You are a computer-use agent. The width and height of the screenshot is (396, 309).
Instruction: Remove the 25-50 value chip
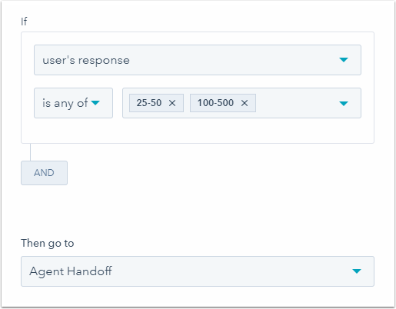pyautogui.click(x=172, y=103)
